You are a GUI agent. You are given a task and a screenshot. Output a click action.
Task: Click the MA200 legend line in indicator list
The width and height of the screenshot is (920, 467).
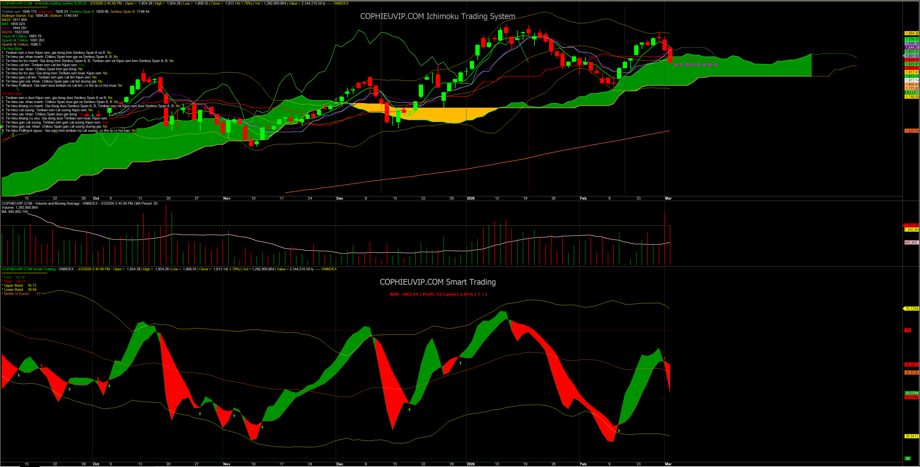pyautogui.click(x=15, y=32)
